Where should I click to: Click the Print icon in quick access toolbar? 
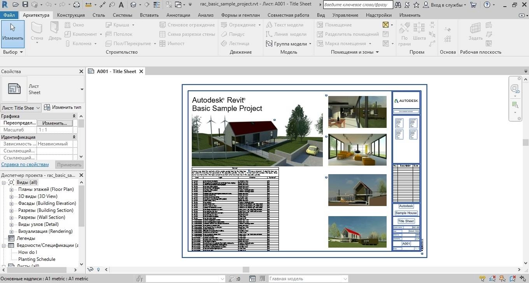coord(77,5)
